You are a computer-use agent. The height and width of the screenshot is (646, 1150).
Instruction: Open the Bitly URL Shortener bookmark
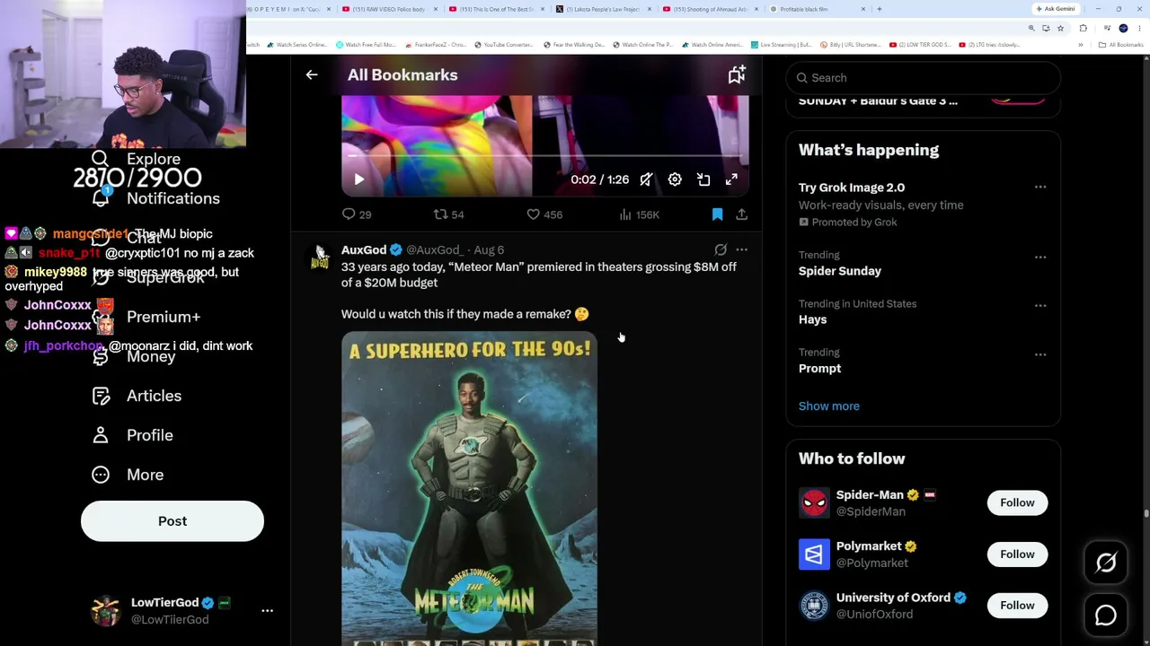849,45
